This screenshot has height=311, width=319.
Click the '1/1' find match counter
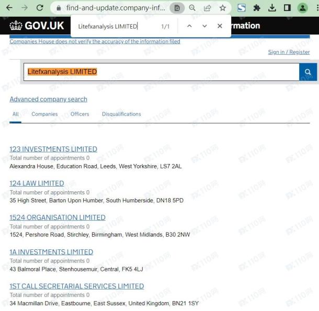coord(165,27)
